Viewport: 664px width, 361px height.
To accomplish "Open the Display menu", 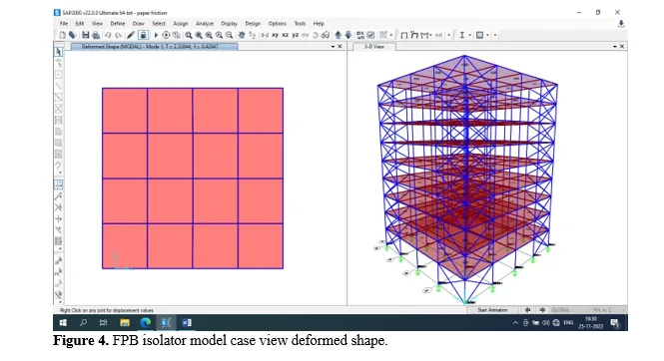I will (229, 24).
